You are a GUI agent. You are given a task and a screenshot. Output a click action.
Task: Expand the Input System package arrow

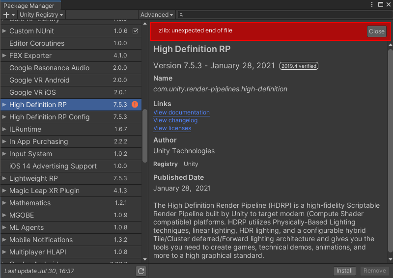(x=4, y=154)
